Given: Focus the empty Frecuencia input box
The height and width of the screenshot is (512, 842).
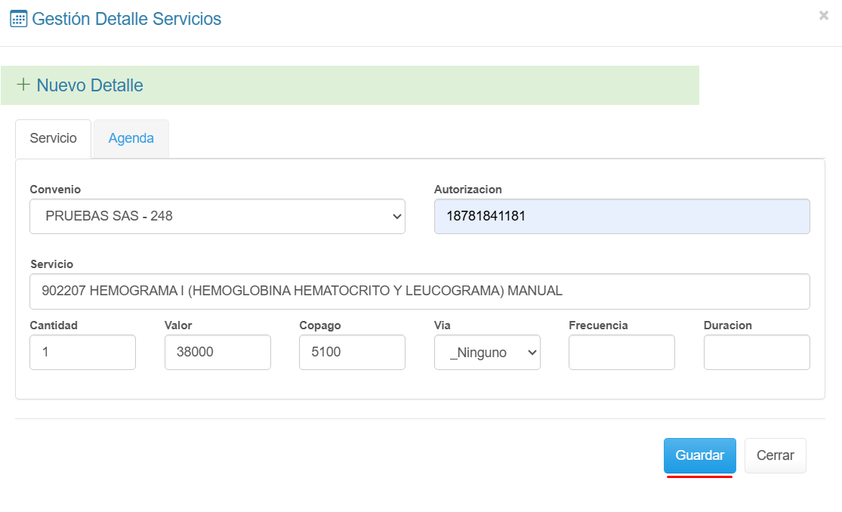Looking at the screenshot, I should (621, 353).
